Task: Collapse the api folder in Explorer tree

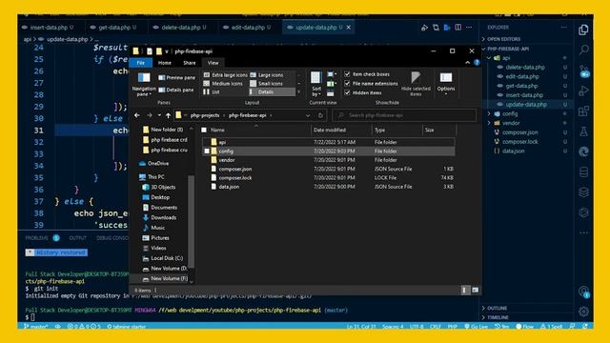Action: (489, 58)
